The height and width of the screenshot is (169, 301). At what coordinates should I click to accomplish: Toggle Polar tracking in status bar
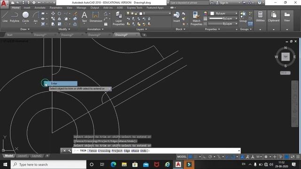210,157
